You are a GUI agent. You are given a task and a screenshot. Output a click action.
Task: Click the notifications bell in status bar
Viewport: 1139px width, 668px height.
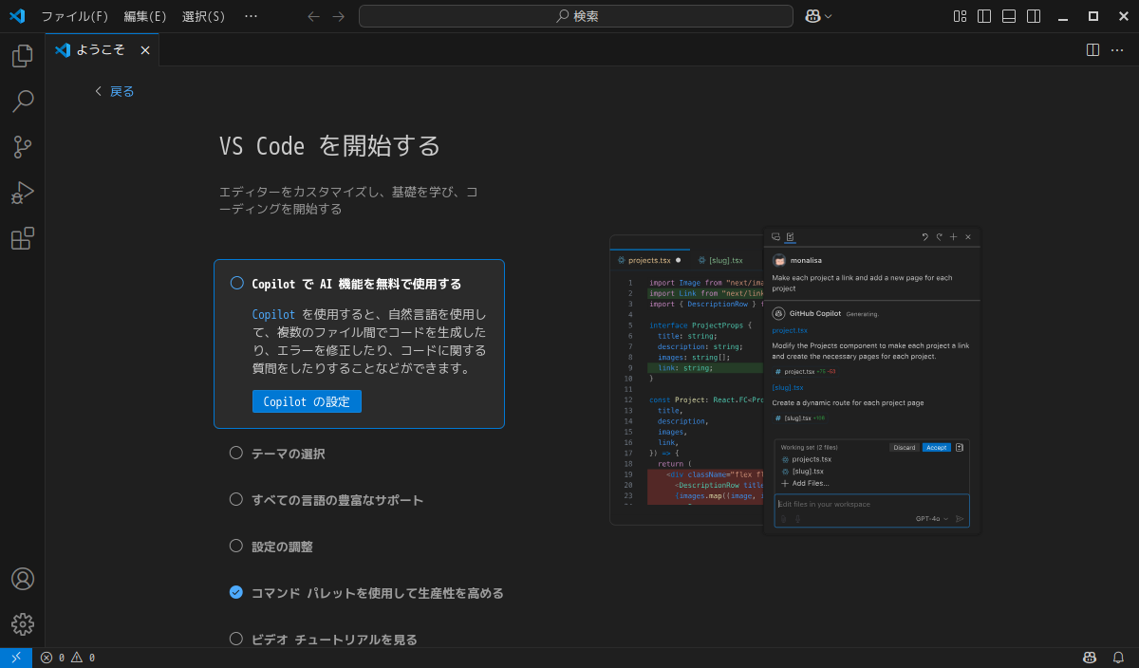1118,658
